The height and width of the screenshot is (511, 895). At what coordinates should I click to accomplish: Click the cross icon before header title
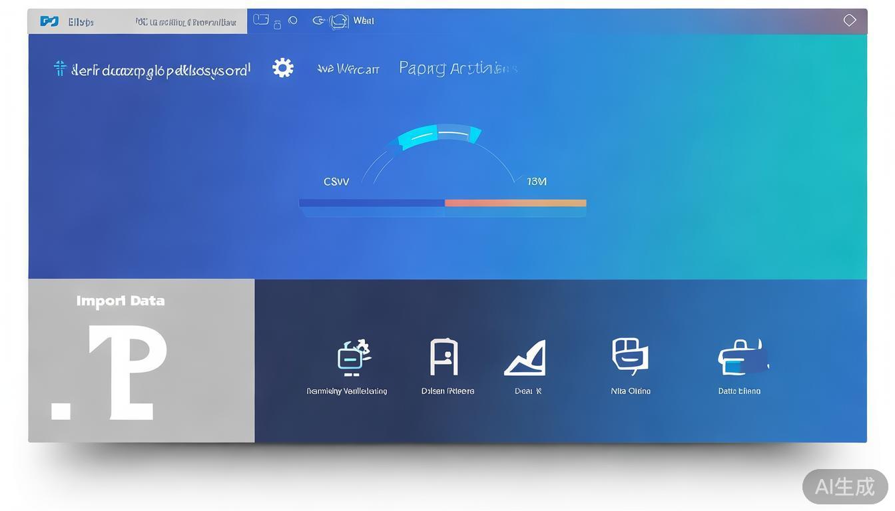coord(60,69)
